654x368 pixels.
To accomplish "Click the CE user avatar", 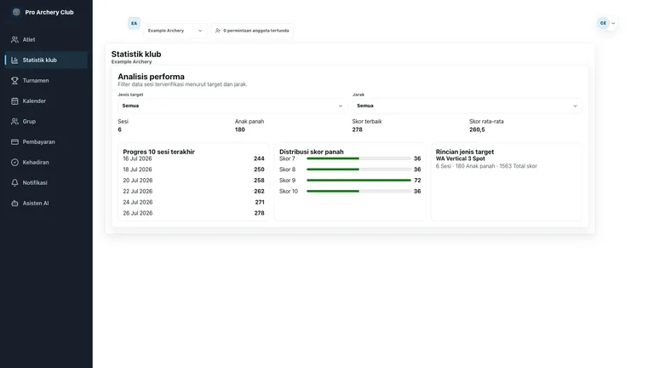I will click(x=603, y=23).
